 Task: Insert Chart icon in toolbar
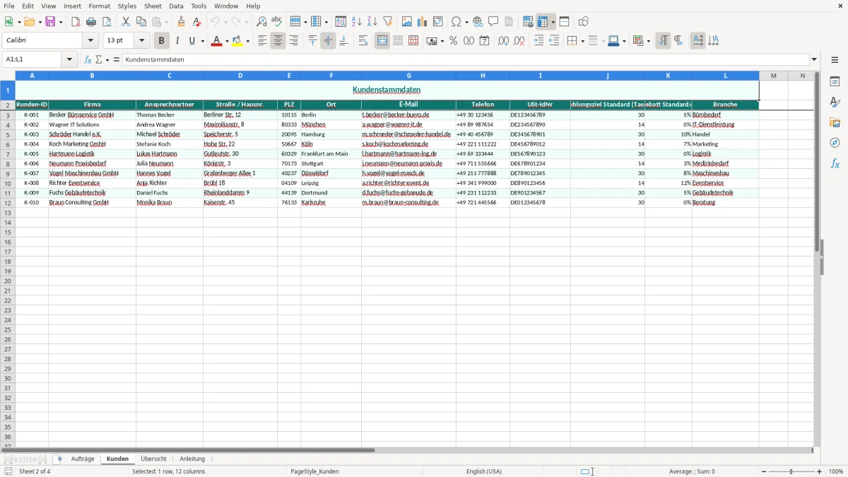423,22
